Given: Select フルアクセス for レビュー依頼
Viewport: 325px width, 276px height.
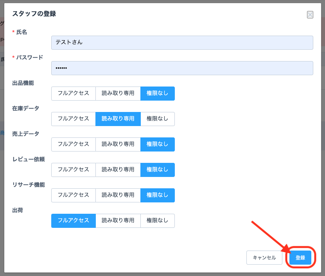Looking at the screenshot, I should (x=74, y=170).
